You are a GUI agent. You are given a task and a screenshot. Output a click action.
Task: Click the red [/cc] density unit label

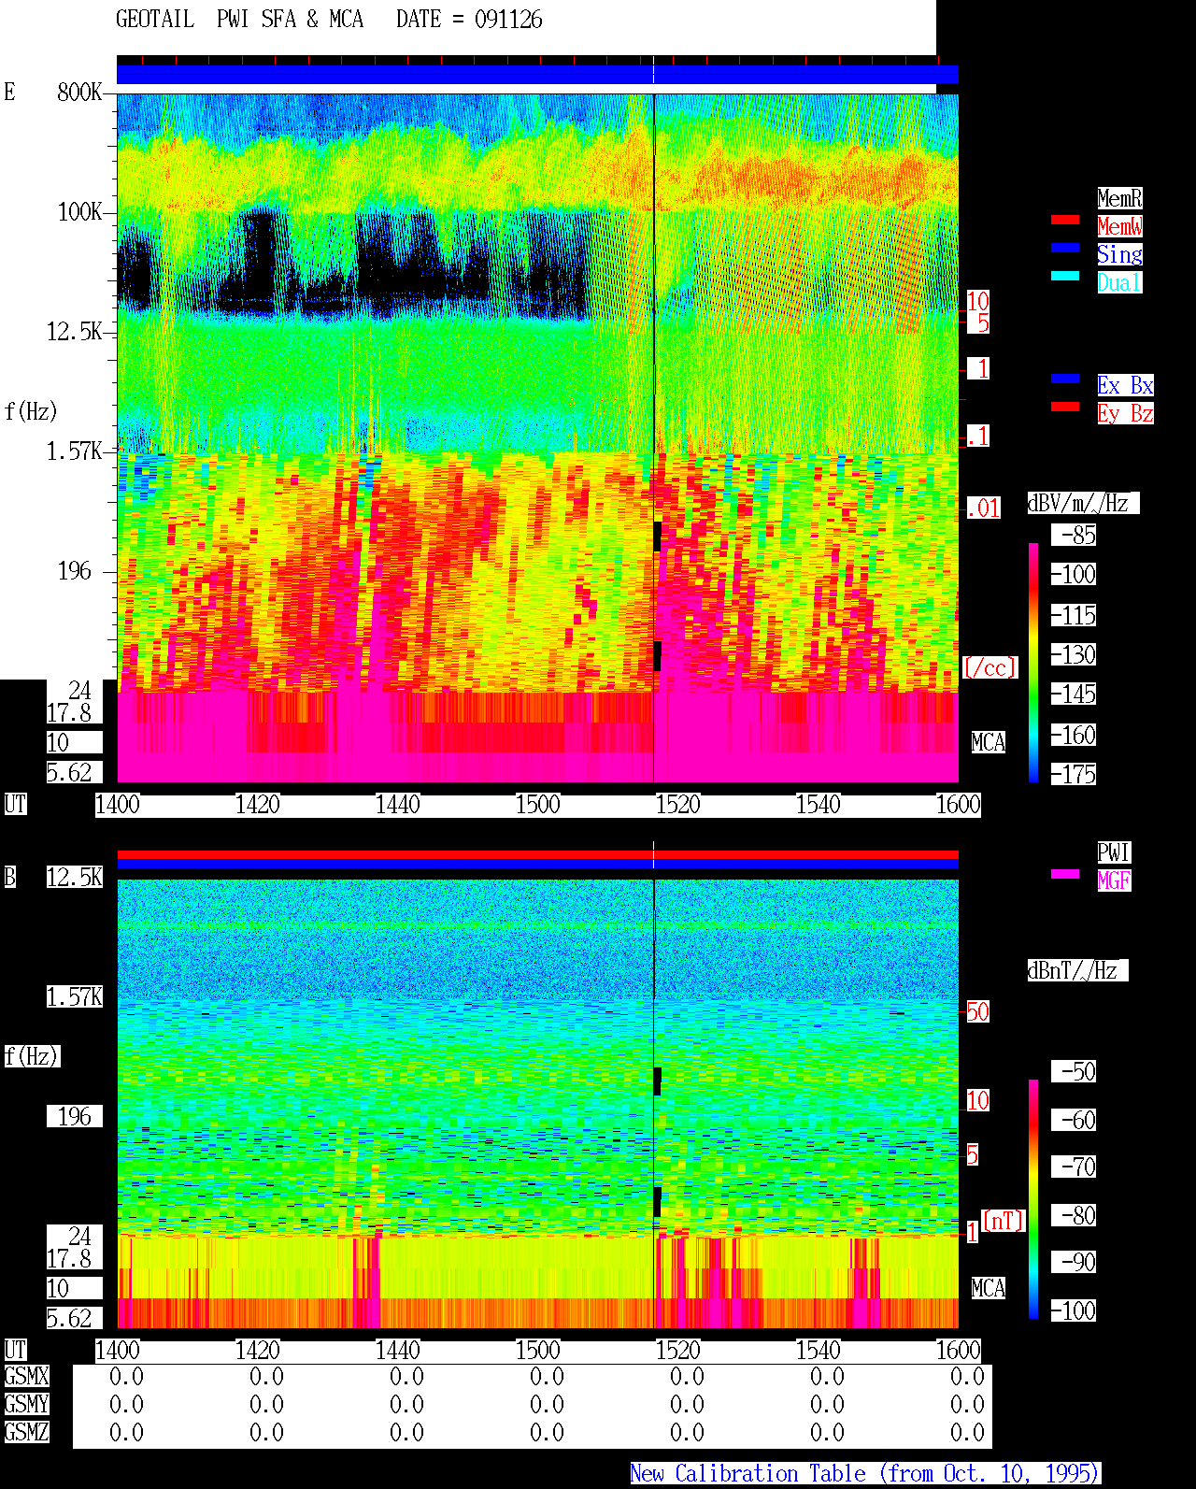point(990,667)
